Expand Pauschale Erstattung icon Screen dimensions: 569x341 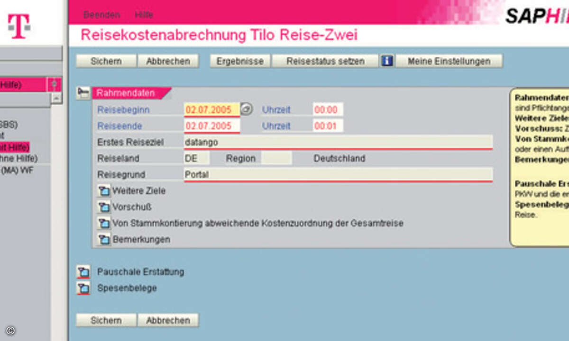pos(83,272)
